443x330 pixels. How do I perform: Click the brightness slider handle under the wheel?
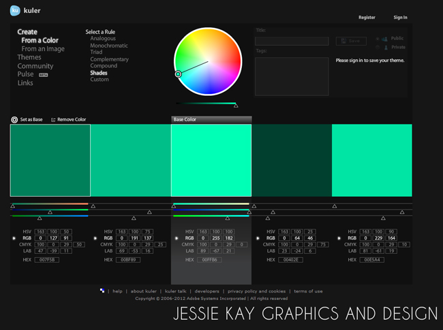point(236,105)
